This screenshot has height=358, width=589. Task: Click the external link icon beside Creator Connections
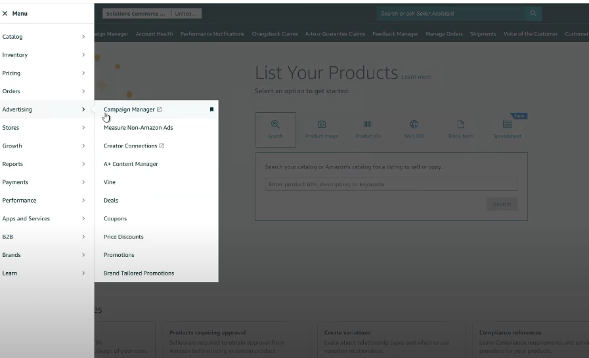[162, 146]
